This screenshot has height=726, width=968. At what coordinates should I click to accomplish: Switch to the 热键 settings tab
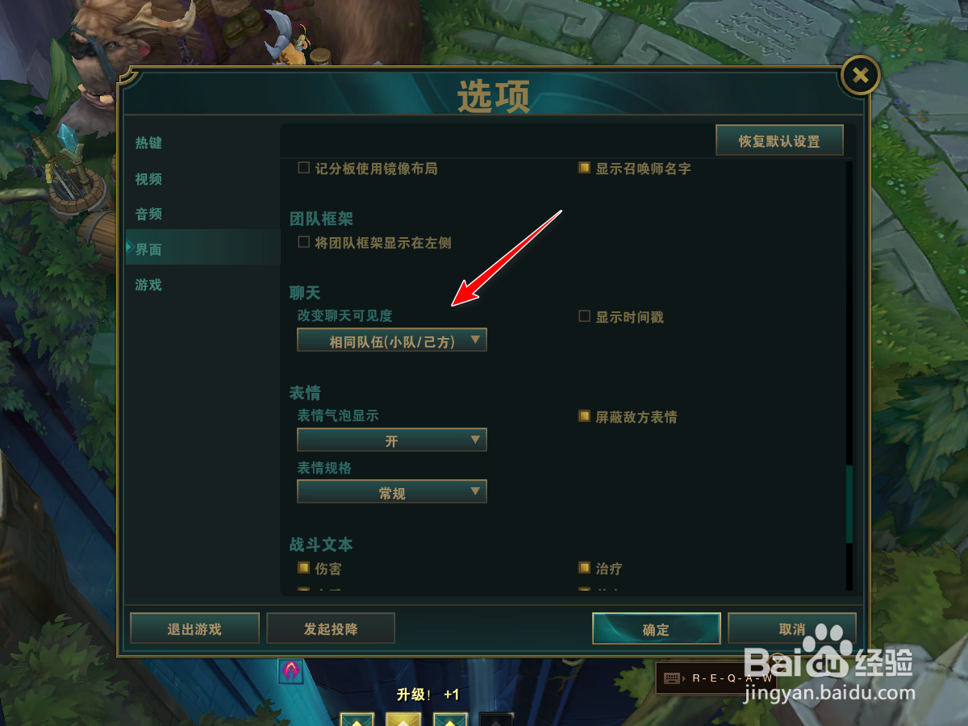tap(149, 143)
